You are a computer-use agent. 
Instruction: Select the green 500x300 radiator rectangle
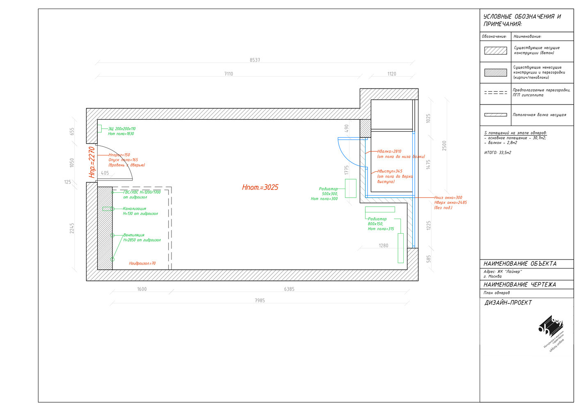pos(350,188)
